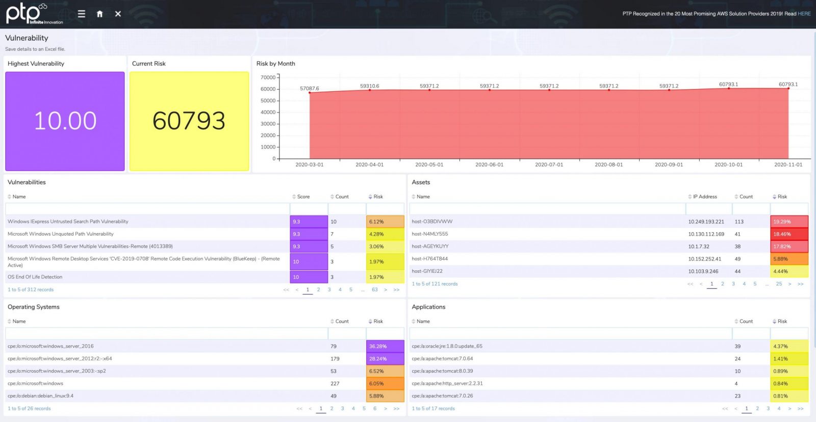816x422 pixels.
Task: Jump to last page of Assets
Action: [x=800, y=284]
